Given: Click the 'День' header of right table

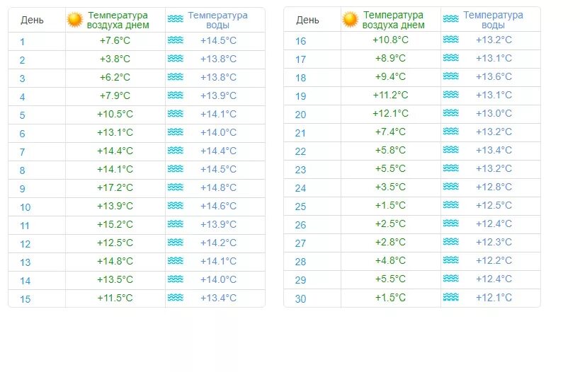Looking at the screenshot, I should tap(308, 20).
